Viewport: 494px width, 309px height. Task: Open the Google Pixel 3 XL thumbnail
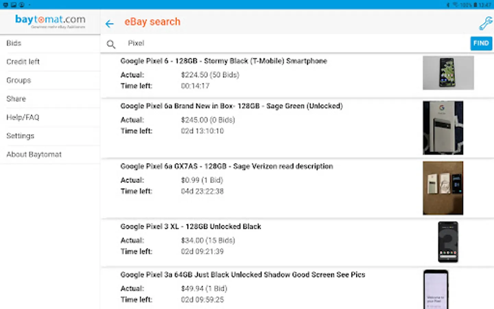coord(448,242)
